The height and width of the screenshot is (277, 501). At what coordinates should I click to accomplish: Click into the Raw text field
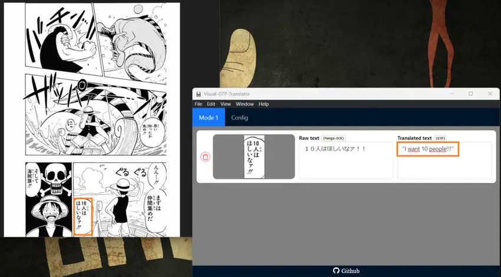tap(346, 161)
